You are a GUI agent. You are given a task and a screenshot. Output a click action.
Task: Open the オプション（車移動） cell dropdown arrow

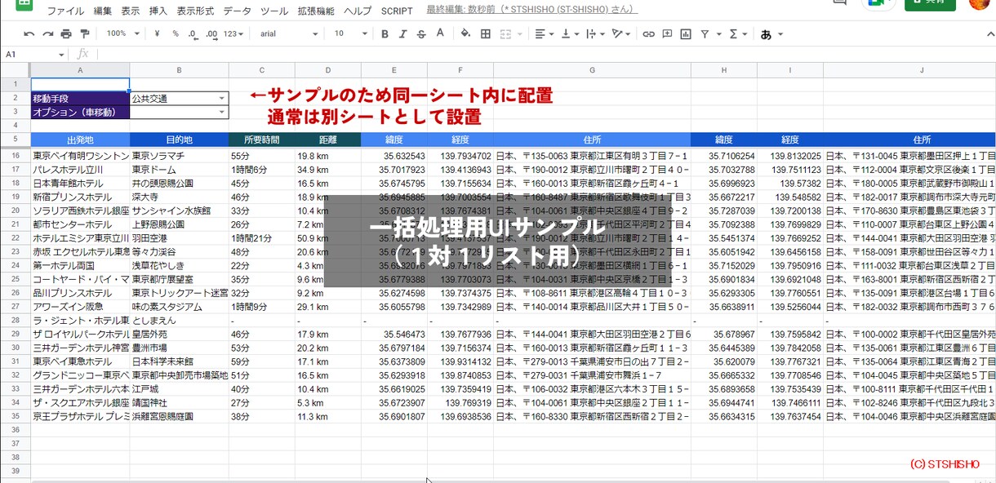pos(222,113)
